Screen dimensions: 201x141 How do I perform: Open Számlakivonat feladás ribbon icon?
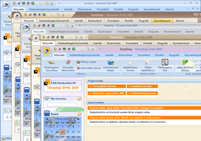[x=111, y=65]
